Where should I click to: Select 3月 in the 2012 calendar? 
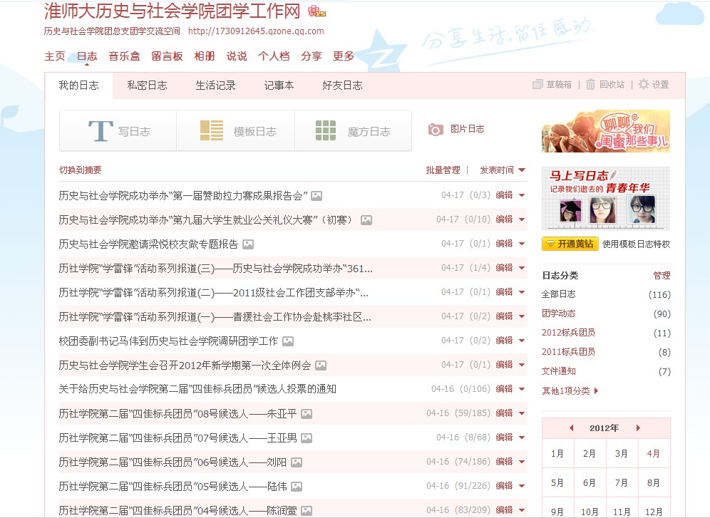coord(622,453)
